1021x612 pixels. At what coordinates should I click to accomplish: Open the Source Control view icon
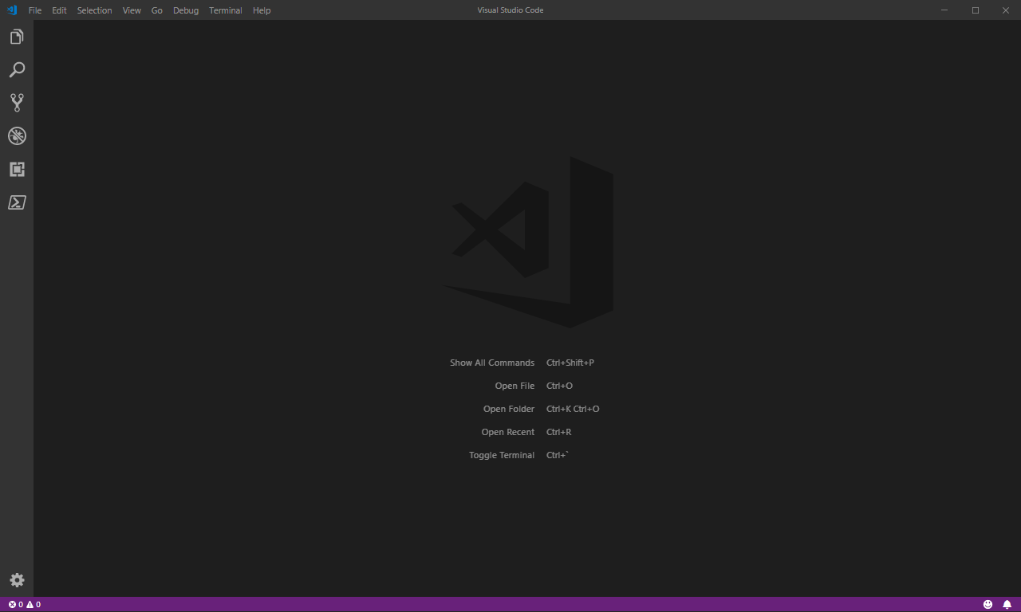(17, 103)
